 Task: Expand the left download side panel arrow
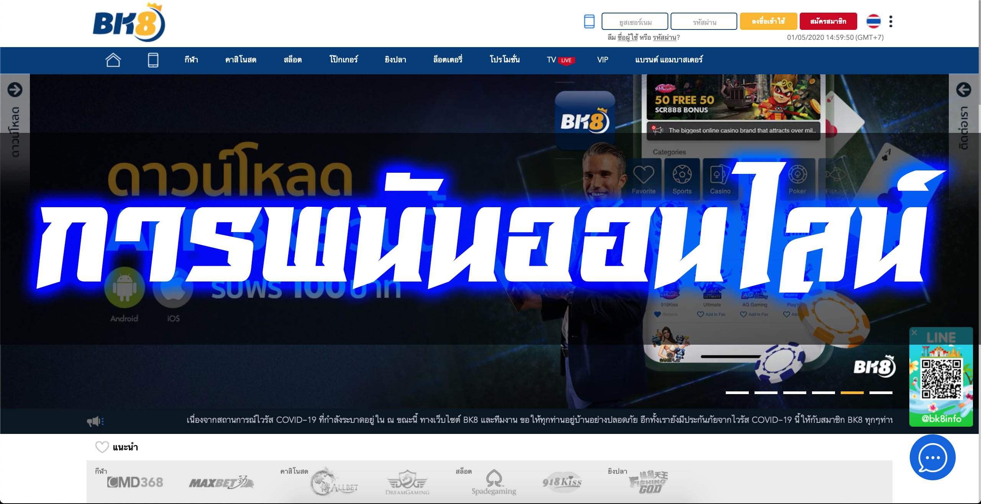15,90
